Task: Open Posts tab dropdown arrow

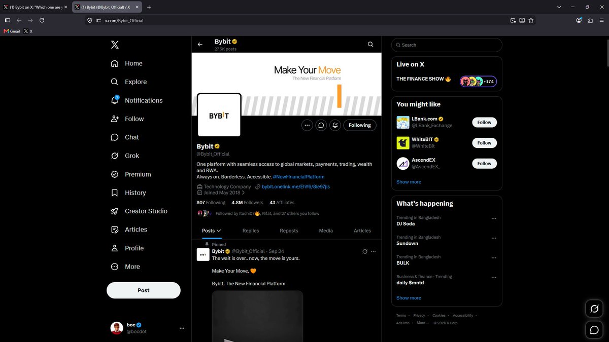Action: pos(219,231)
